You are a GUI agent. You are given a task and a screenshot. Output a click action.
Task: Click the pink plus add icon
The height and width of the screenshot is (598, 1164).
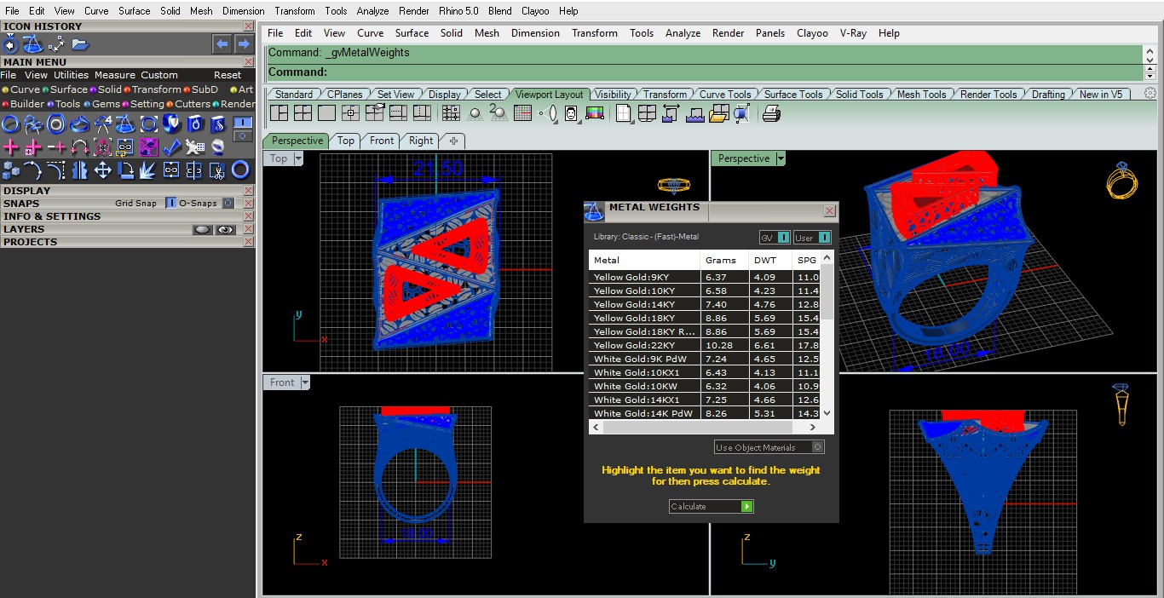tap(11, 147)
